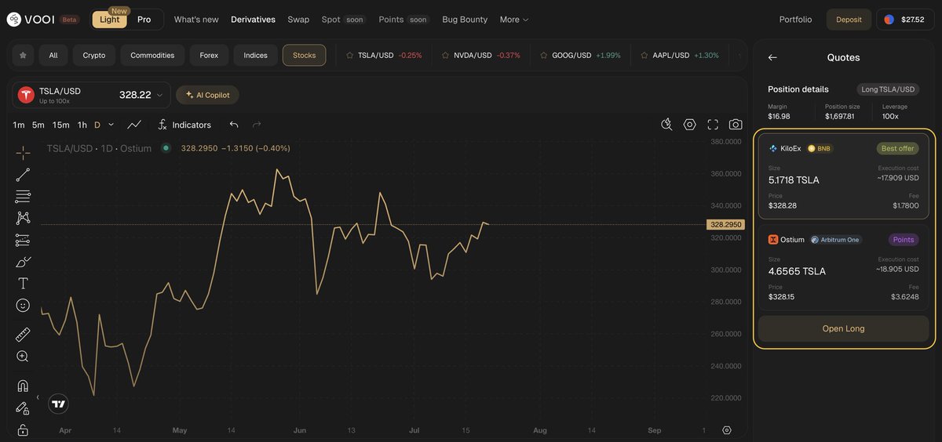Select the text annotation tool
942x442 pixels.
(23, 283)
